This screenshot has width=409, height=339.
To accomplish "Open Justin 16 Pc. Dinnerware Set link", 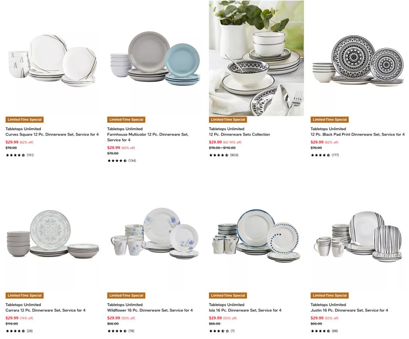I will click(x=349, y=310).
